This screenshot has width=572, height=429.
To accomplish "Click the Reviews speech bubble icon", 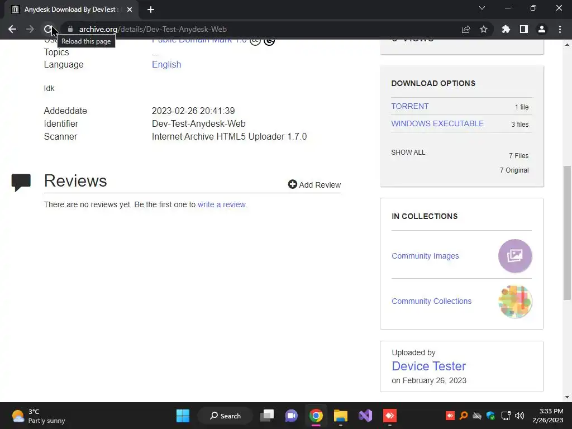I will tap(21, 183).
